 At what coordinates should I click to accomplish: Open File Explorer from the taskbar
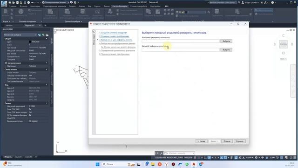153,164
